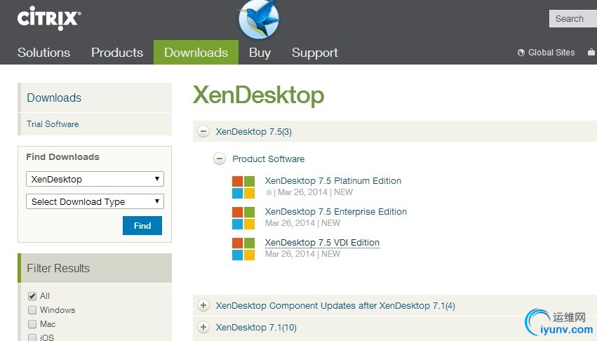Viewport: 597px width, 341px height.
Task: Check the All filter checkbox
Action: pyautogui.click(x=32, y=296)
